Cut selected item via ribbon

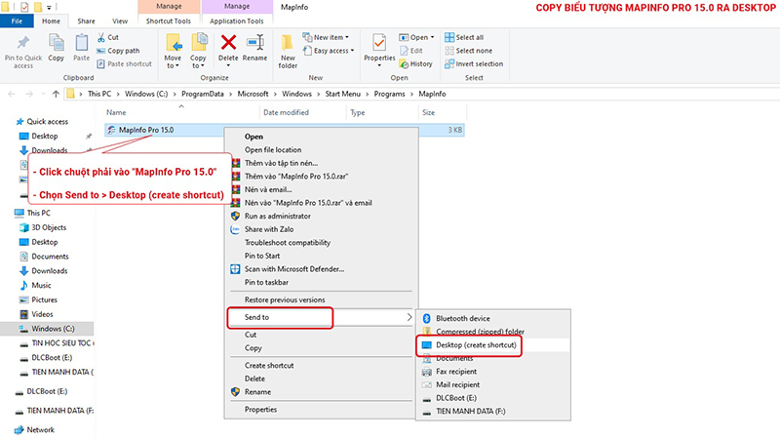[x=108, y=37]
